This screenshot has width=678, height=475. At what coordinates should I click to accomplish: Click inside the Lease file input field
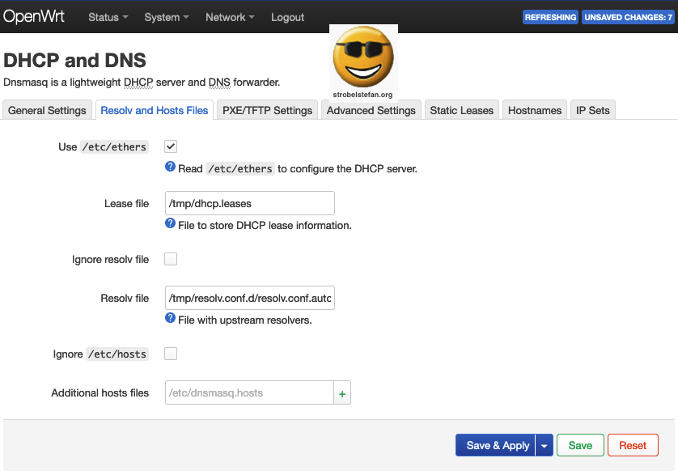(x=249, y=203)
